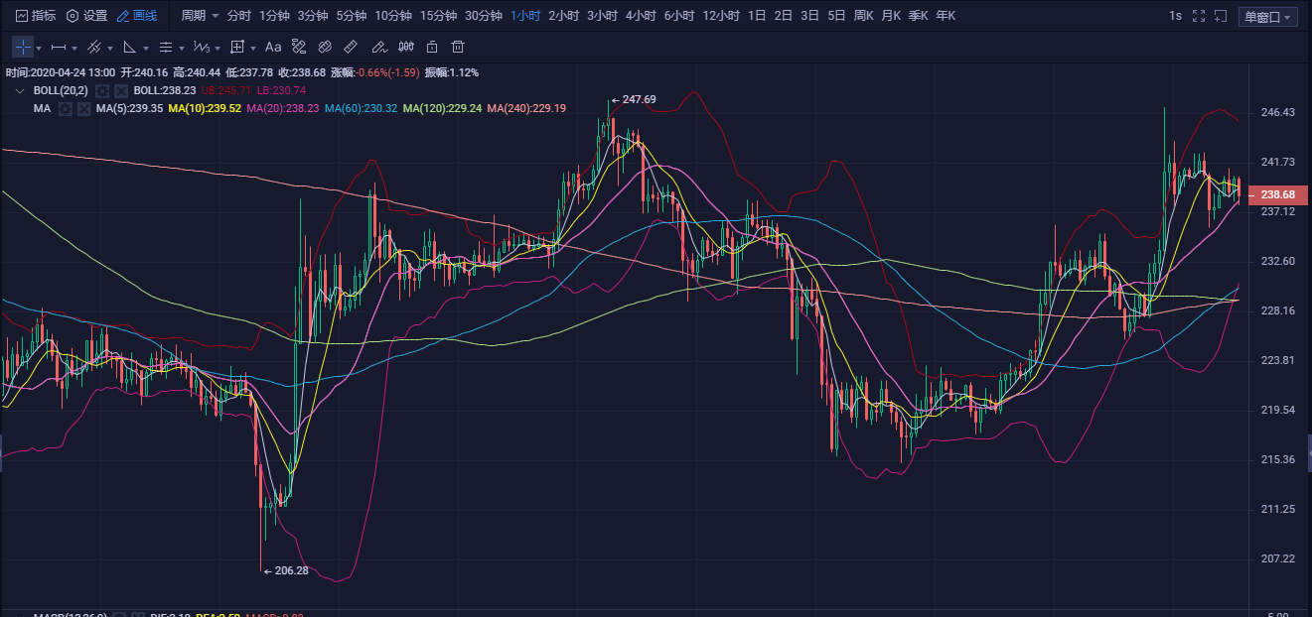Delete drawings with trash icon

tap(458, 47)
